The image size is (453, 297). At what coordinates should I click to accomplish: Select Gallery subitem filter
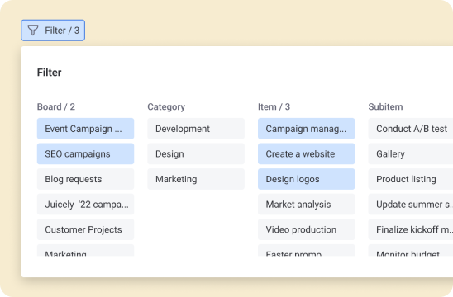(411, 153)
